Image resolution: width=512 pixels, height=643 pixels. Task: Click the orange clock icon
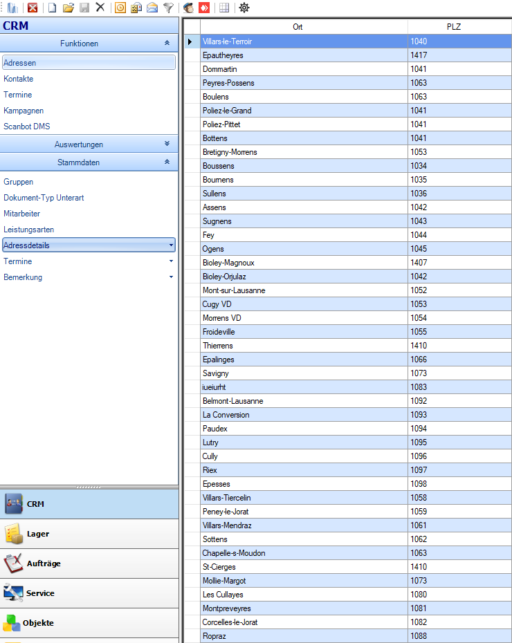(x=120, y=8)
